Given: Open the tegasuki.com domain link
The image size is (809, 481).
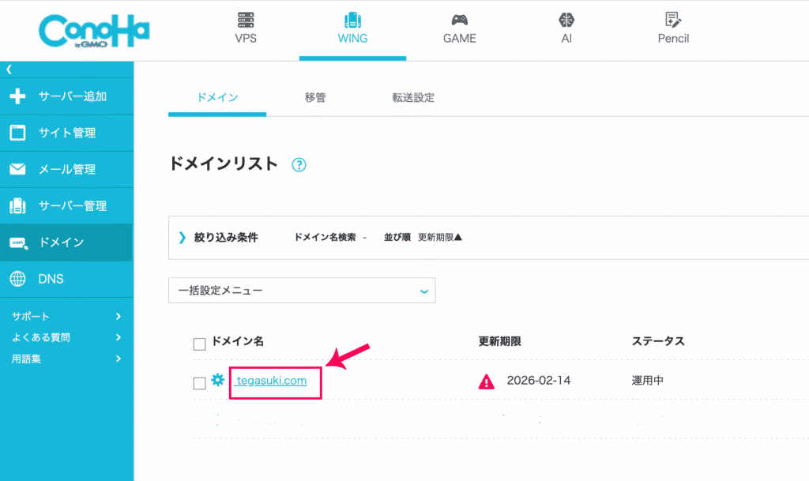Looking at the screenshot, I should pos(273,381).
